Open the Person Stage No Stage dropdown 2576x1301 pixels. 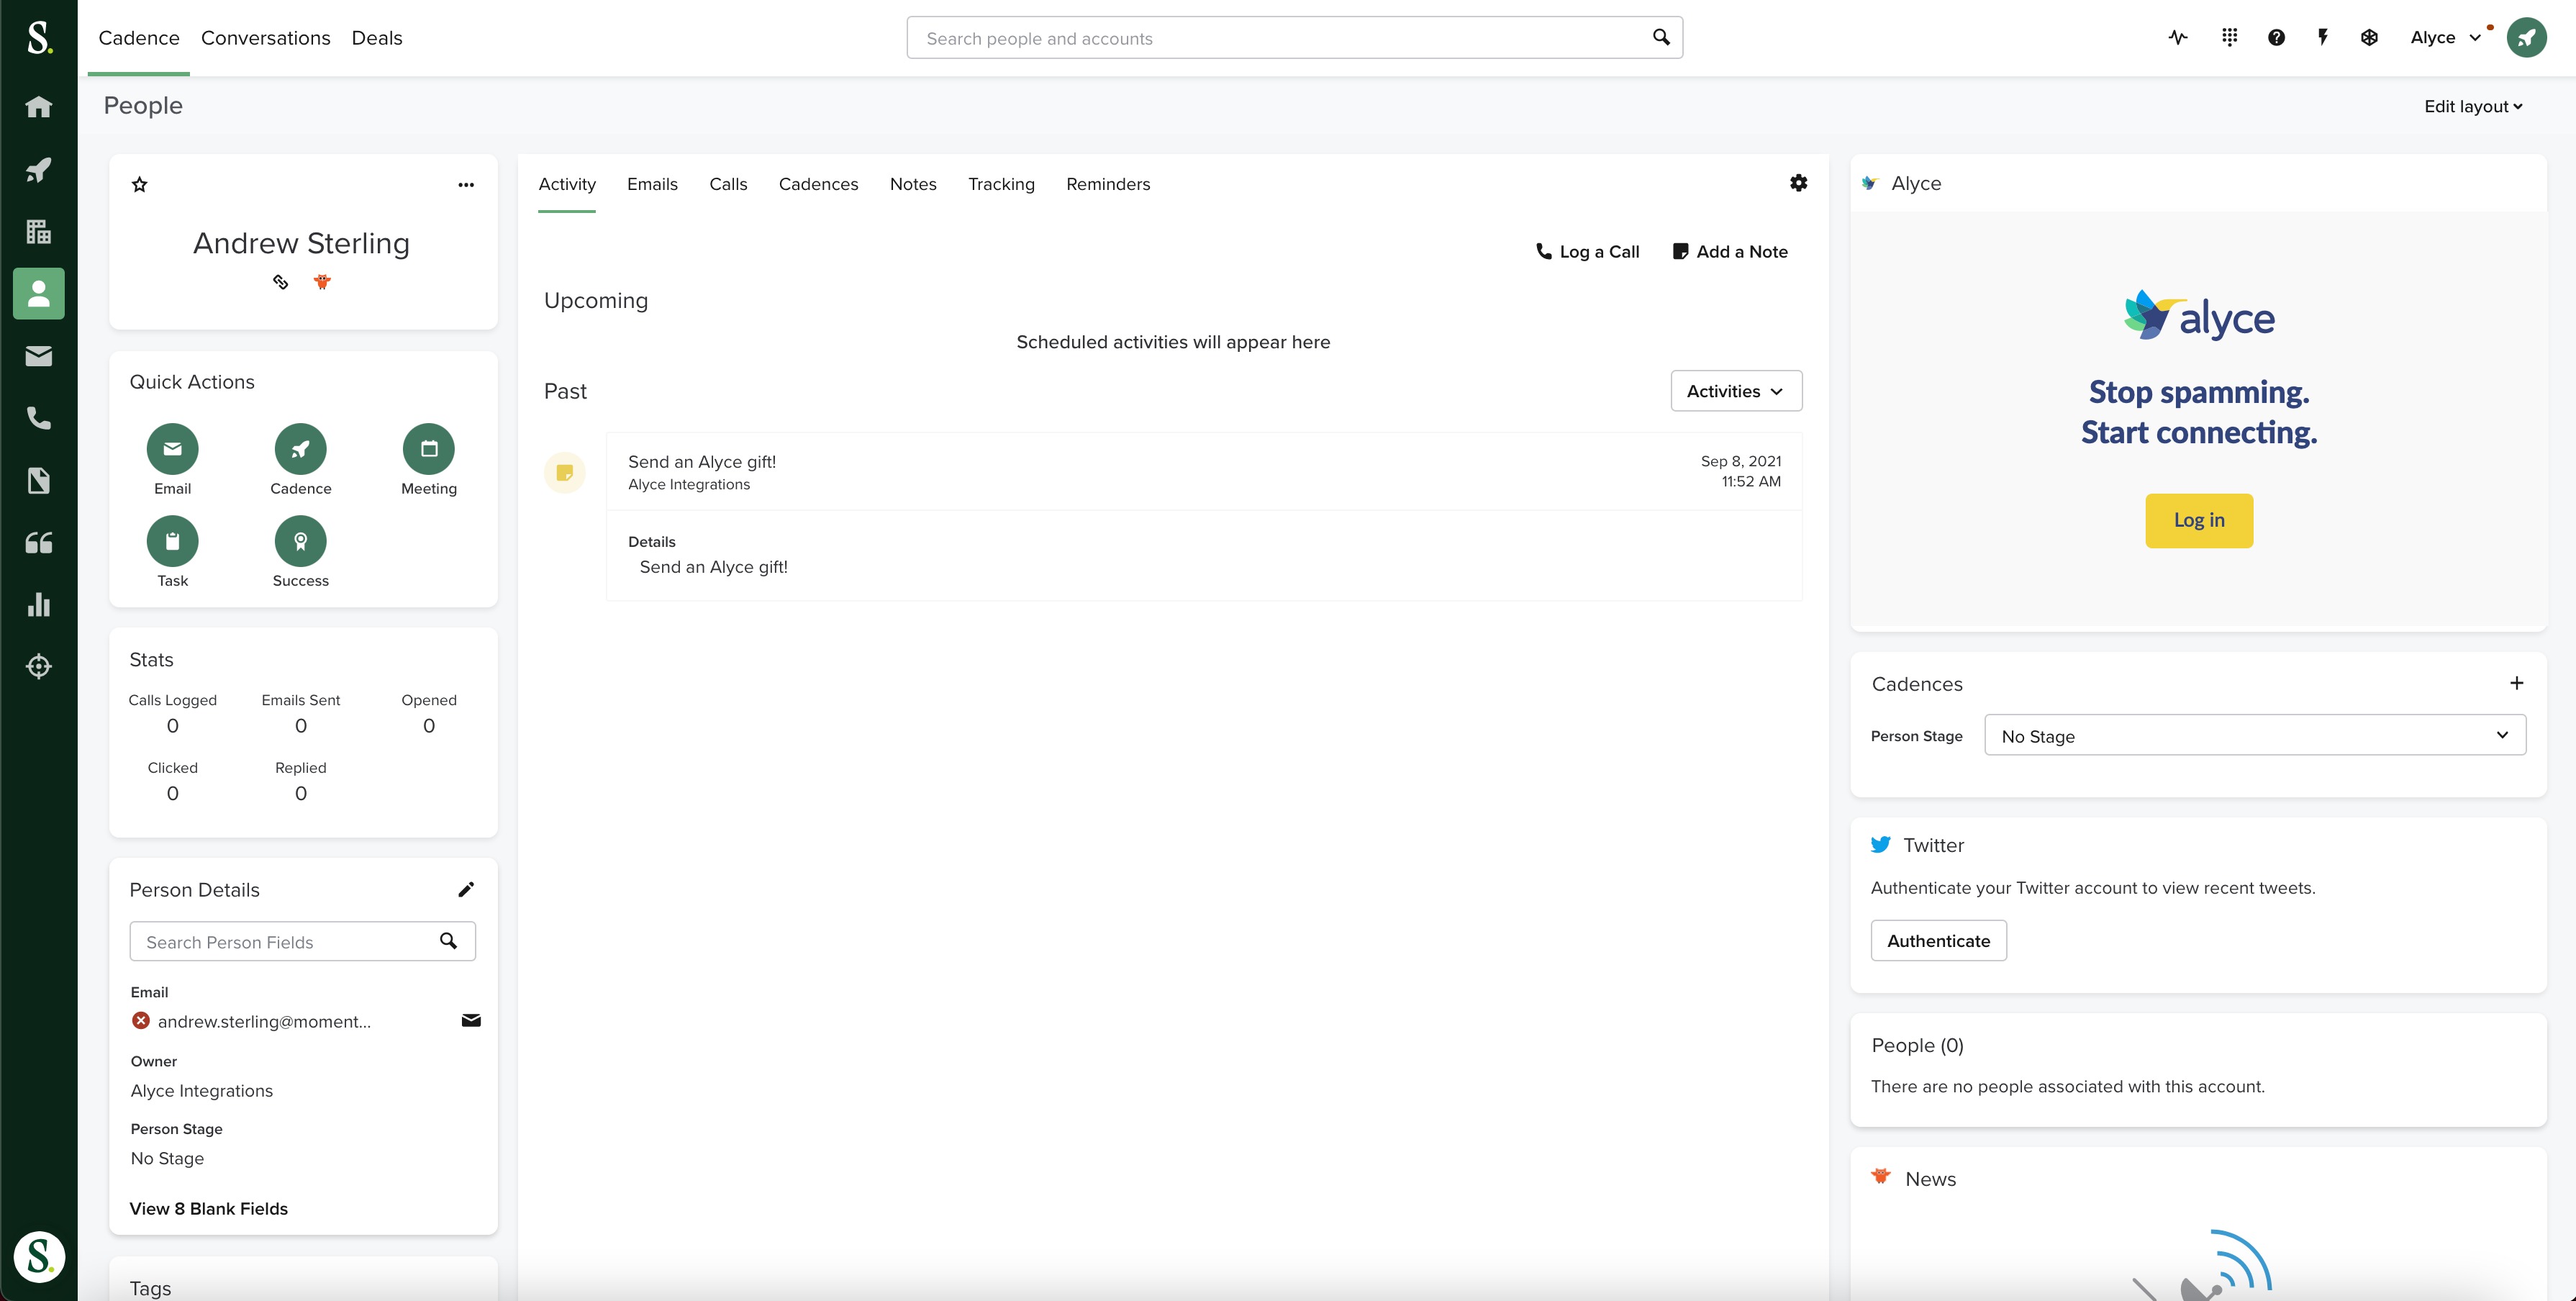(2254, 736)
